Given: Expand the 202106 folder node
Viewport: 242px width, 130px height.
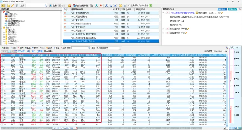Looking at the screenshot, I should pyautogui.click(x=4, y=35).
